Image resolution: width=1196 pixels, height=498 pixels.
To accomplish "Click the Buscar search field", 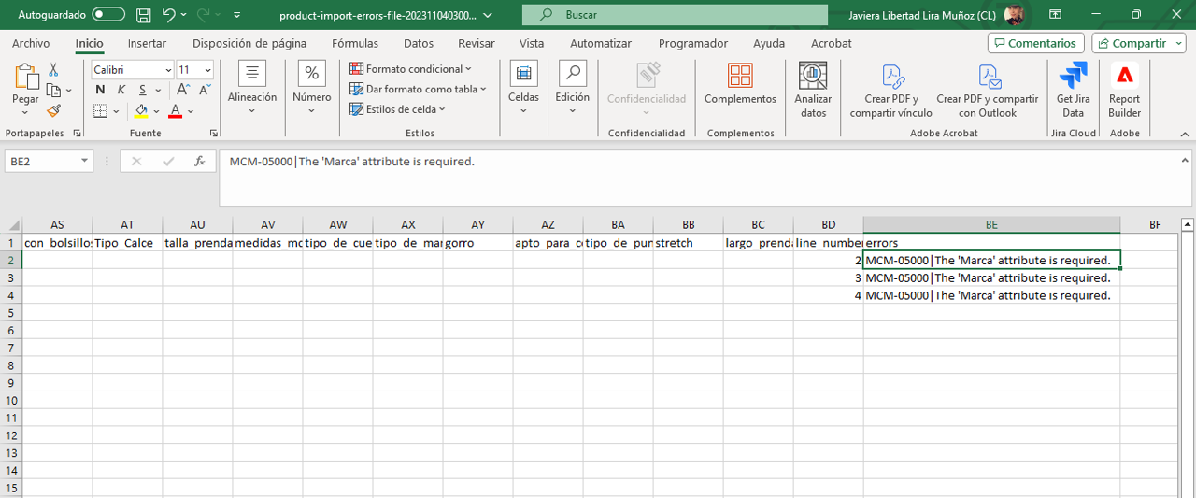I will 675,15.
